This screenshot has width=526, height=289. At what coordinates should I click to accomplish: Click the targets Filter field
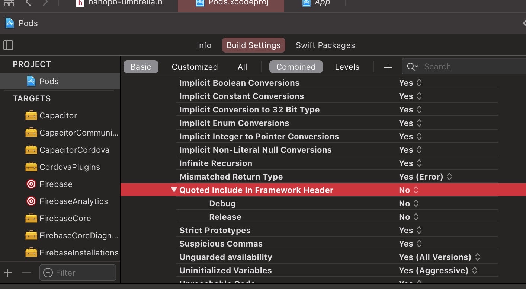[77, 273]
